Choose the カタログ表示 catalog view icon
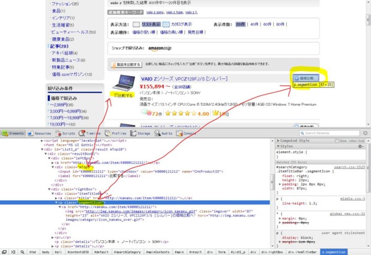 click(x=166, y=24)
